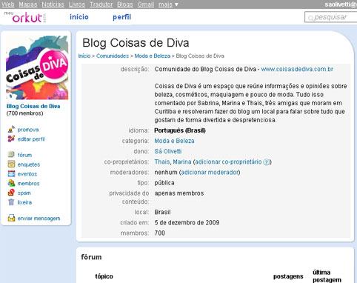Open the spam sidebar link
The height and width of the screenshot is (283, 357).
[x=24, y=193]
